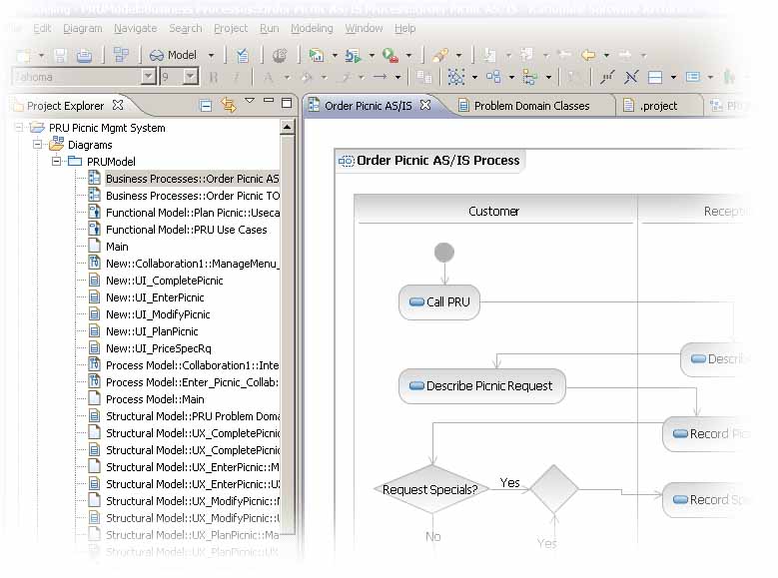Click the blue list compartment icon
The height and width of the screenshot is (578, 778).
[x=693, y=77]
